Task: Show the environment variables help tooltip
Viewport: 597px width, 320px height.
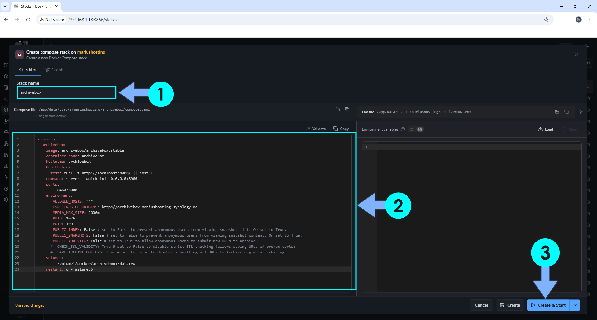Action: [x=403, y=129]
